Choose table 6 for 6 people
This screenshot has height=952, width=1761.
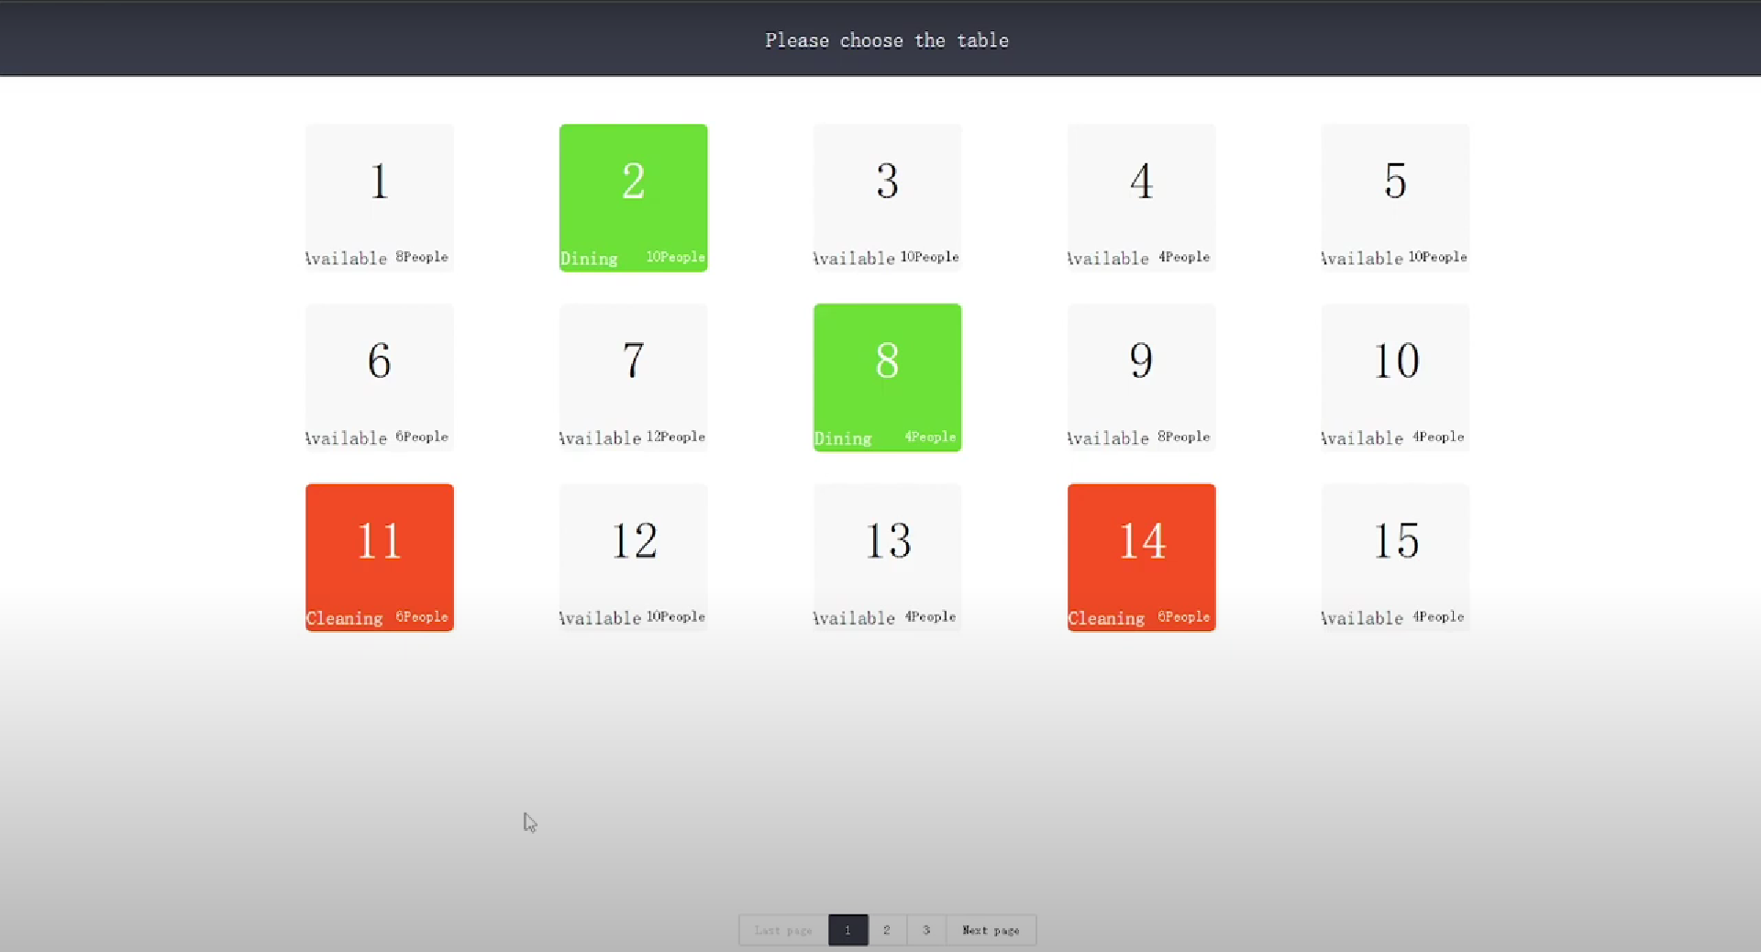[x=380, y=377]
